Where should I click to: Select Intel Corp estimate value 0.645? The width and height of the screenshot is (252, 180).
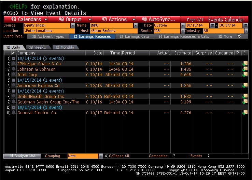186,75
